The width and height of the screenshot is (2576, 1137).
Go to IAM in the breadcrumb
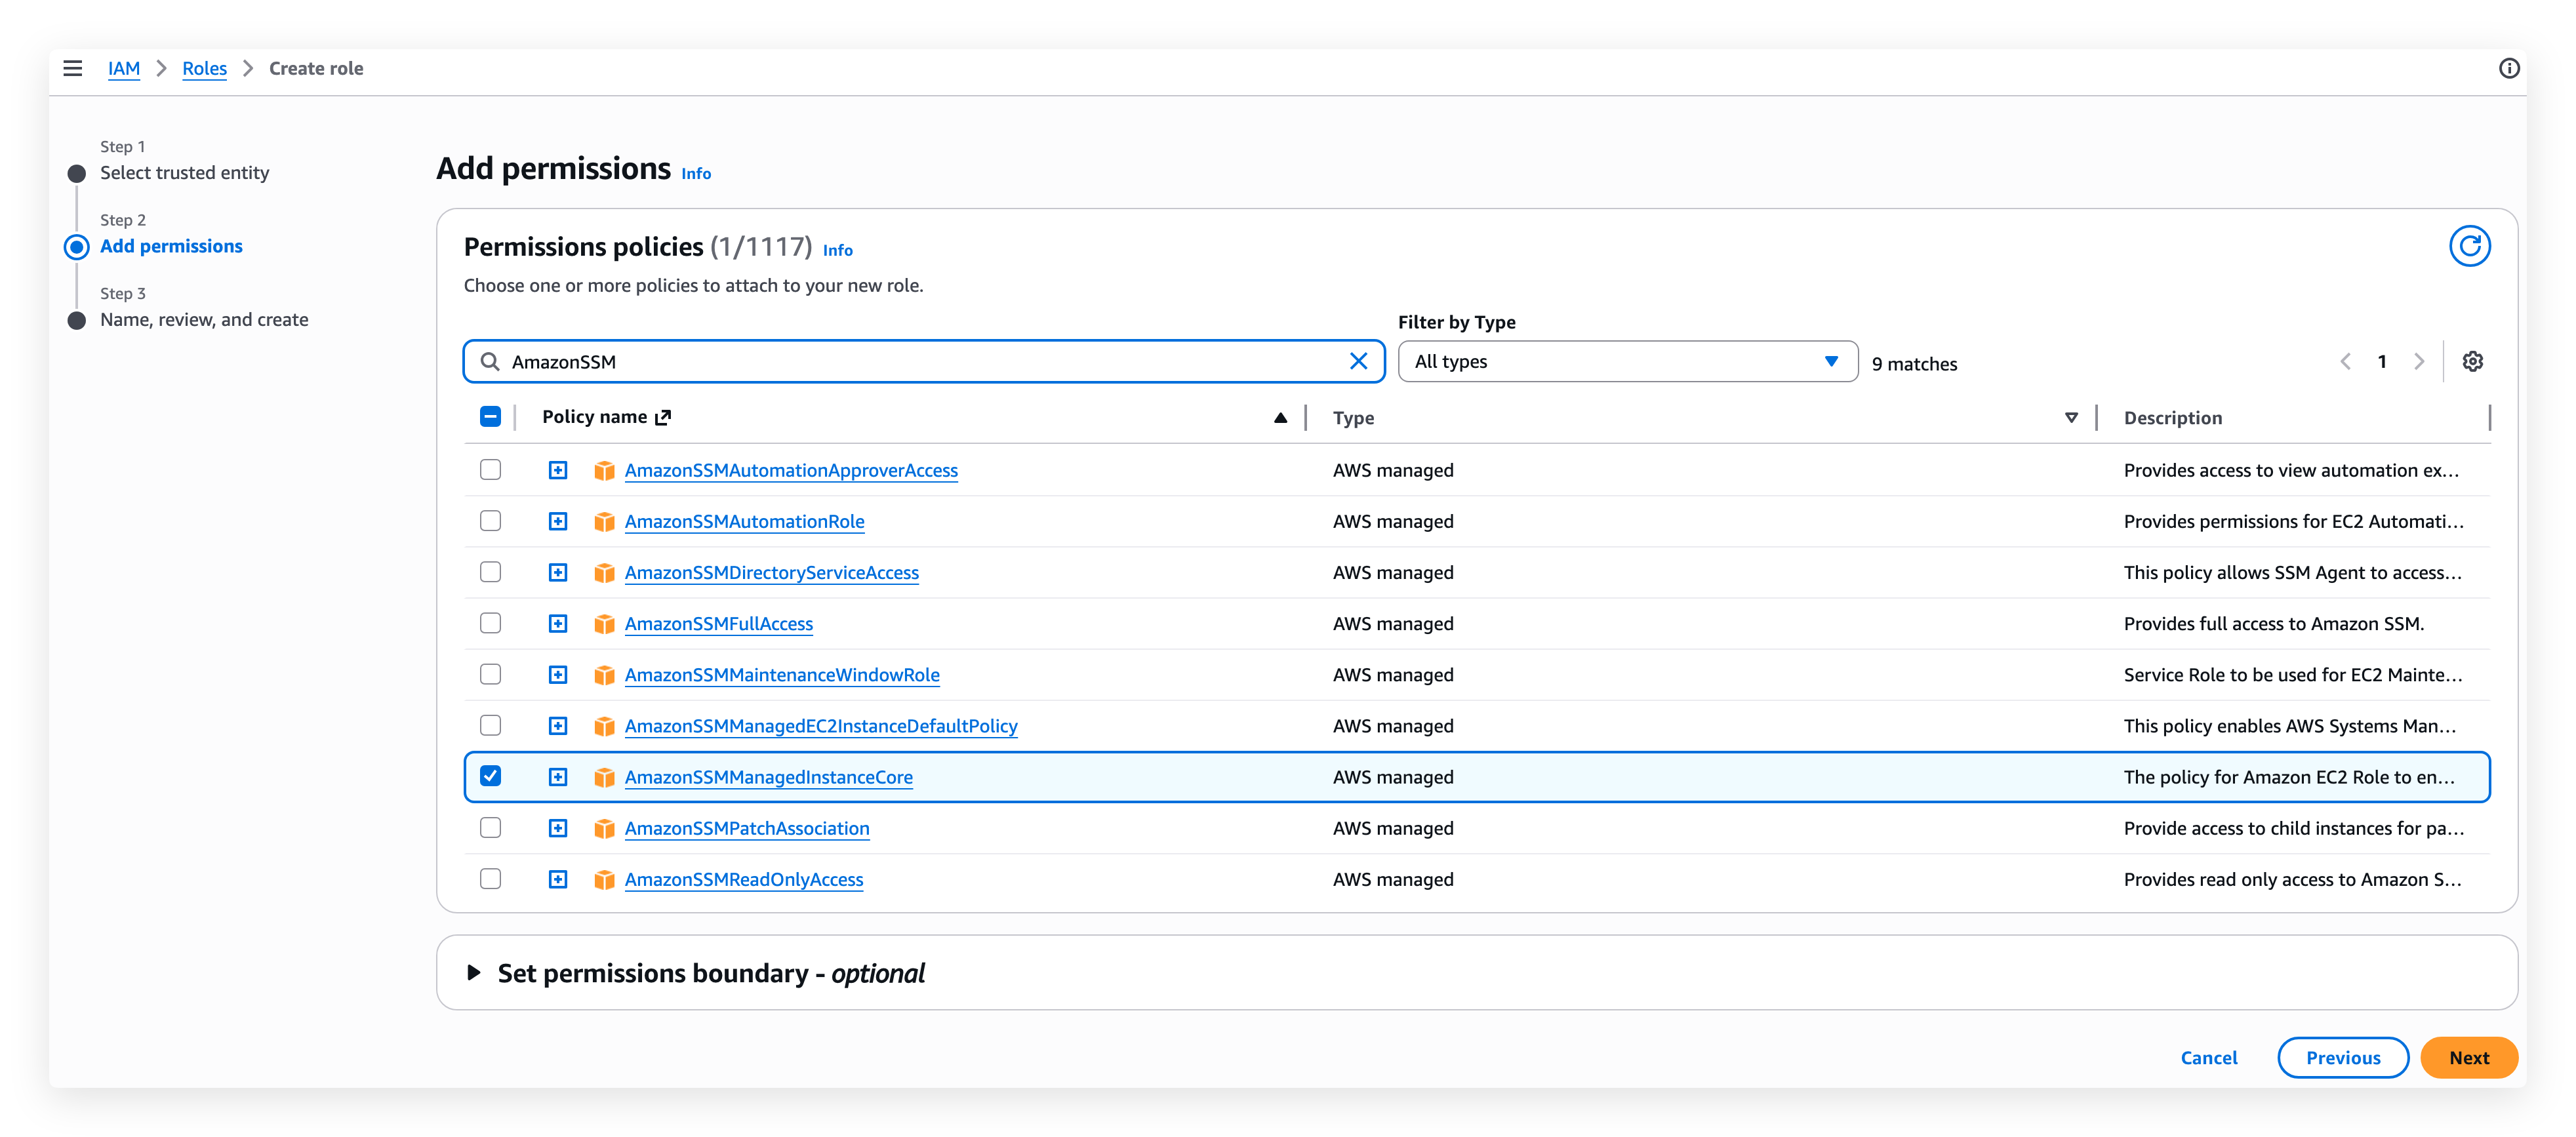point(124,68)
